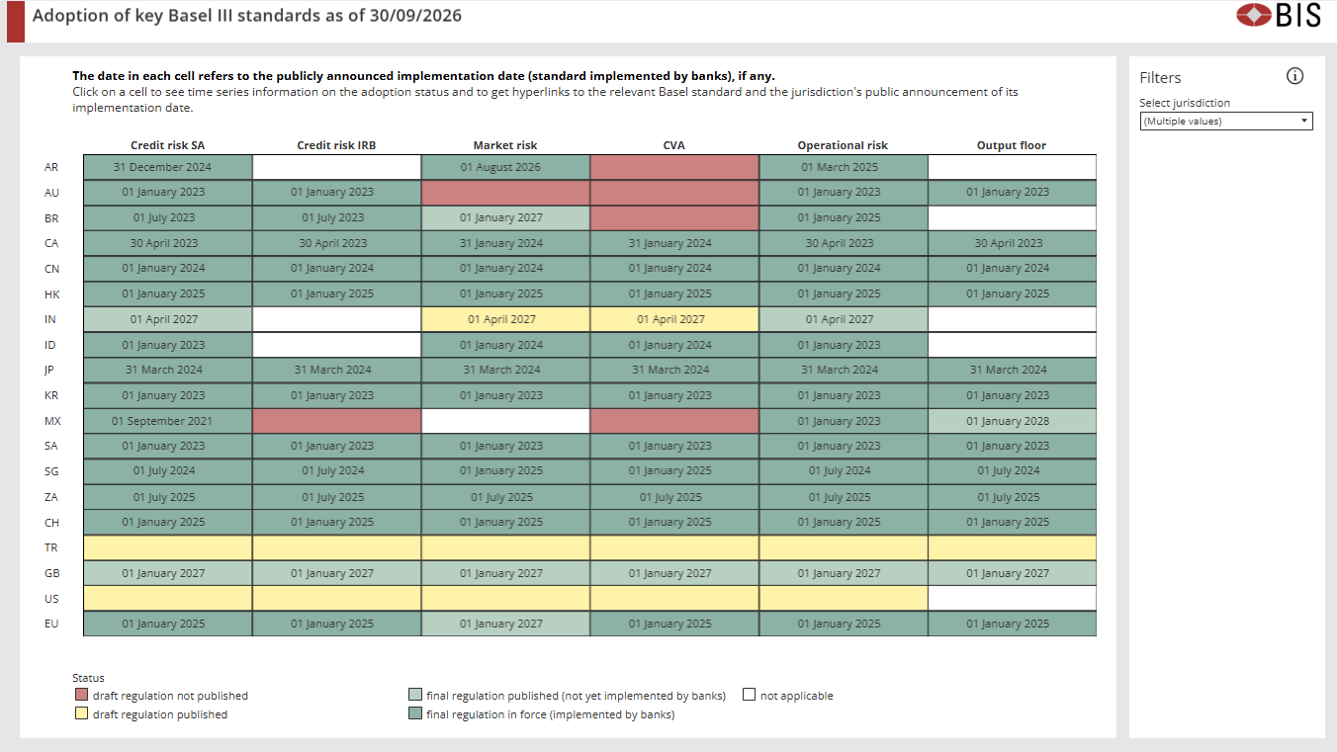Click CA CVA cell 31 January 2024
This screenshot has width=1337, height=752.
pos(674,243)
